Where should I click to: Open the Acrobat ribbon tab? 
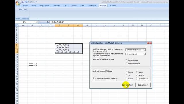[113, 6]
